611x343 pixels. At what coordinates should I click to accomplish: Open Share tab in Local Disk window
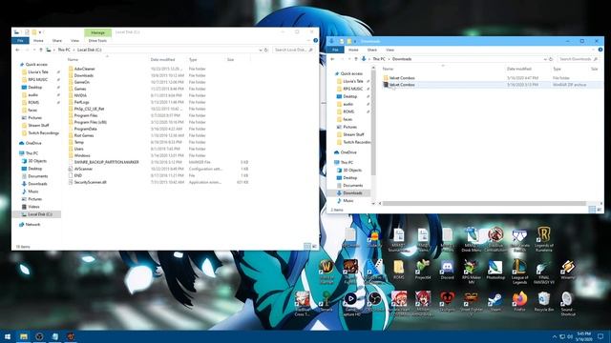[57, 40]
